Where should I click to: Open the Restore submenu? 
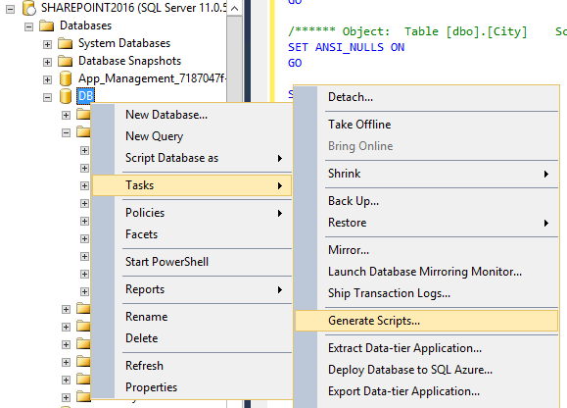pyautogui.click(x=427, y=223)
